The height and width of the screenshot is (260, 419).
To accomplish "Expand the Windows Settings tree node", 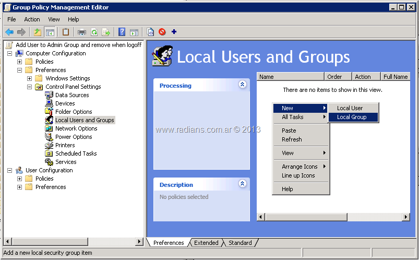I will pos(30,78).
